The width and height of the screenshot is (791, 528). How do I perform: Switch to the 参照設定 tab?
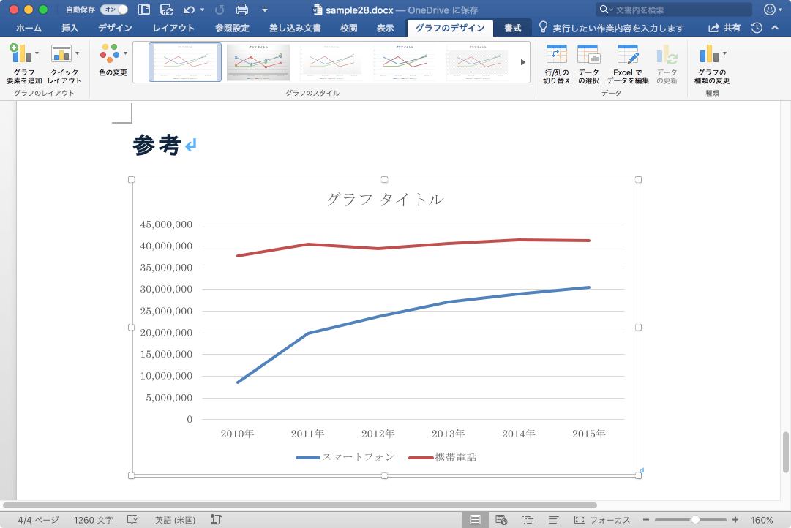pos(232,29)
